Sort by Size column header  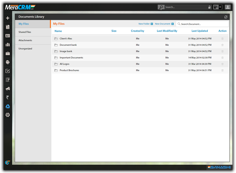(114, 31)
